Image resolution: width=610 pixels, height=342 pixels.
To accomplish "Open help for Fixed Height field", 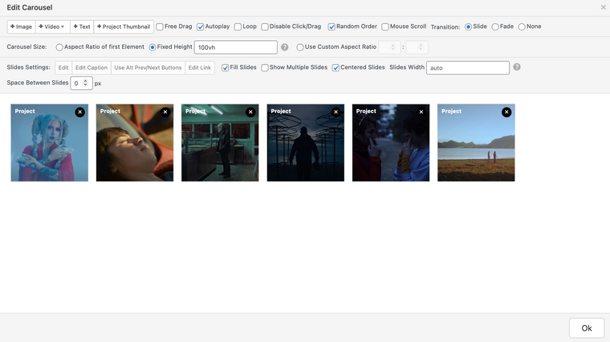I will [285, 47].
